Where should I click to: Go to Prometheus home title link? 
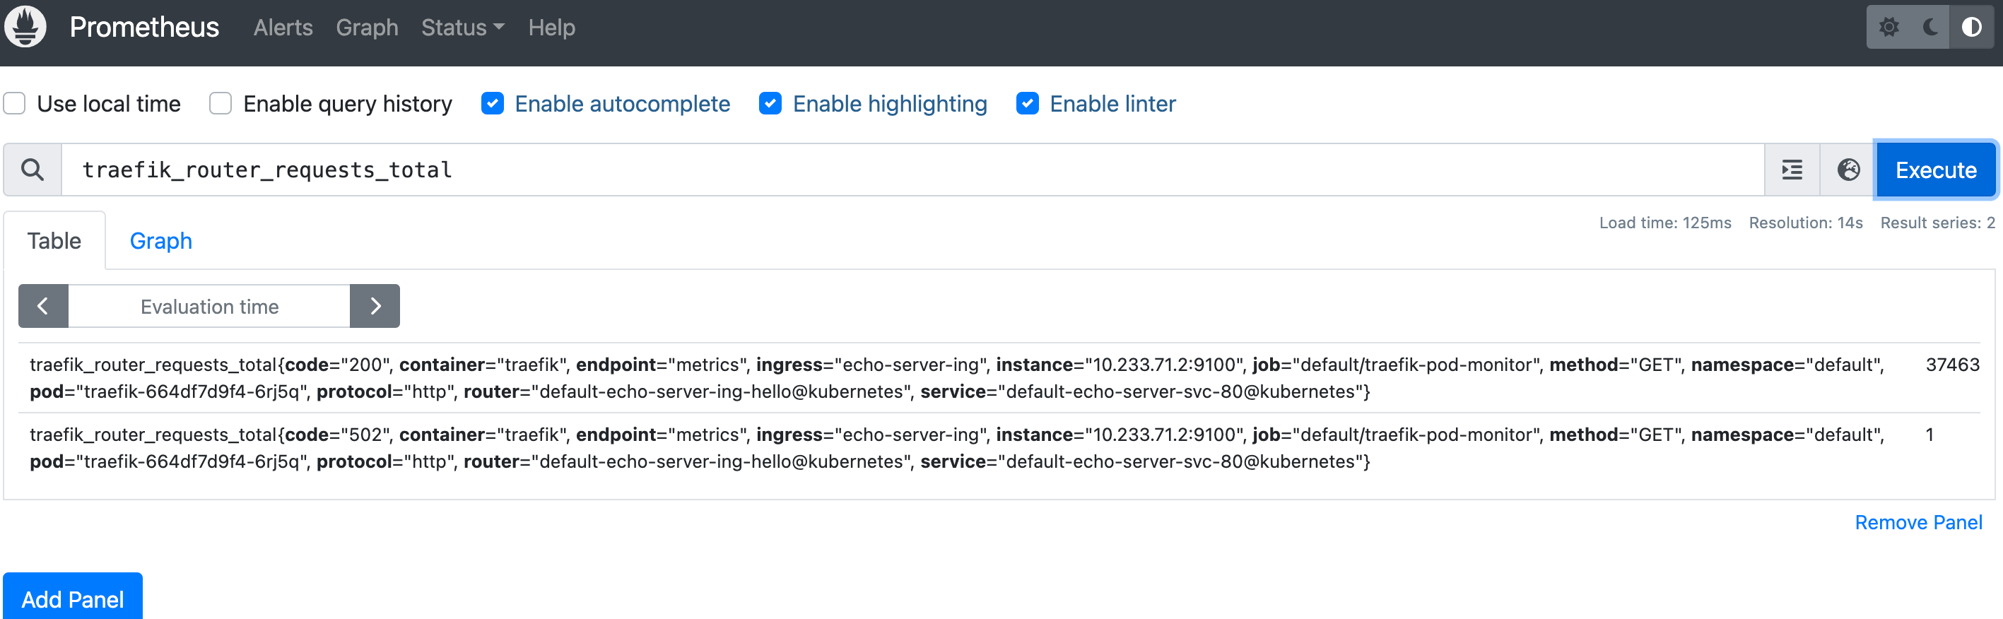(145, 28)
